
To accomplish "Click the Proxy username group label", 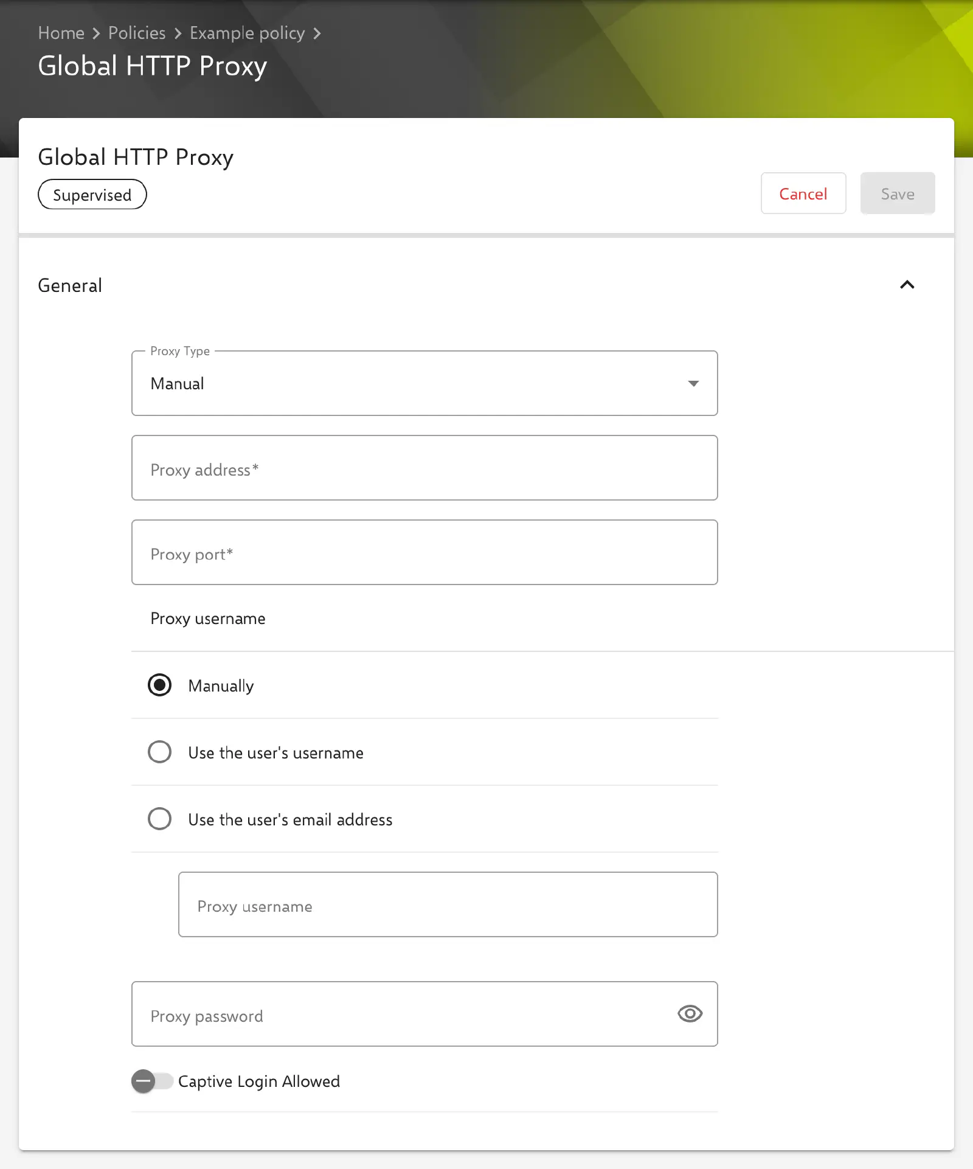I will (208, 619).
